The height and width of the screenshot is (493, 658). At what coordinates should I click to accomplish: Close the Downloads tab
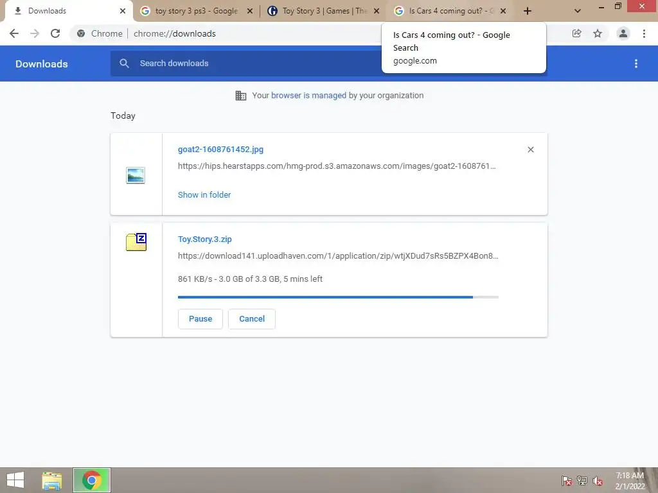tap(123, 11)
